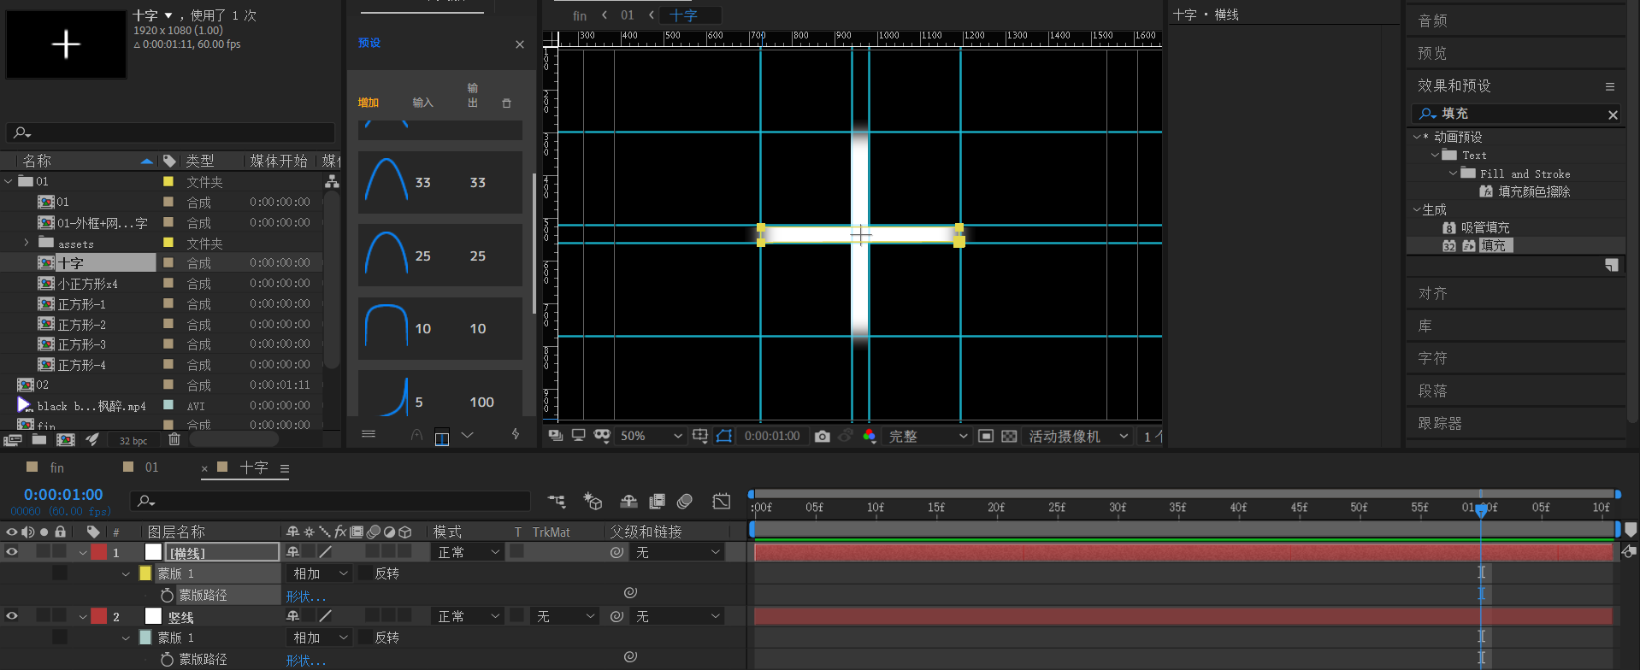Image resolution: width=1640 pixels, height=670 pixels.
Task: Open 横线 layer blending mode dropdown
Action: [x=468, y=552]
